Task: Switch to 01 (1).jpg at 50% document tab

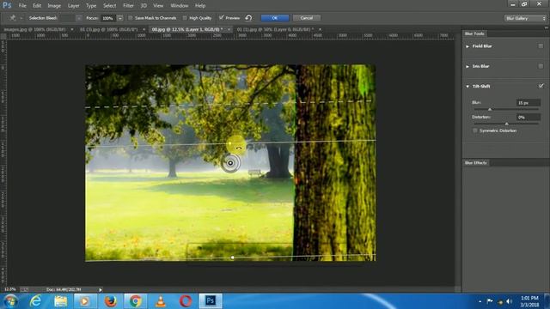Action: tap(275, 29)
